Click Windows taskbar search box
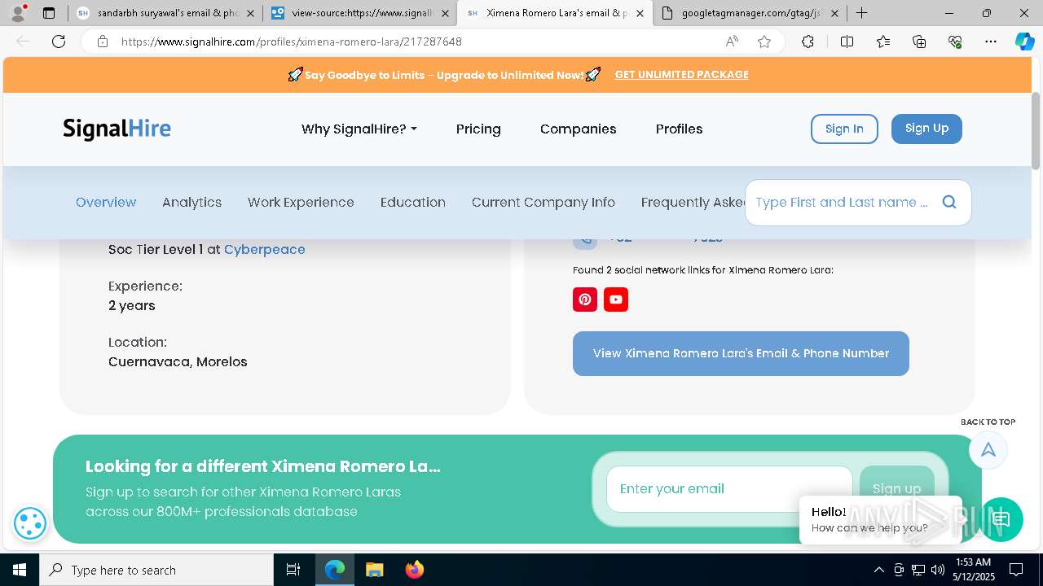 click(156, 570)
